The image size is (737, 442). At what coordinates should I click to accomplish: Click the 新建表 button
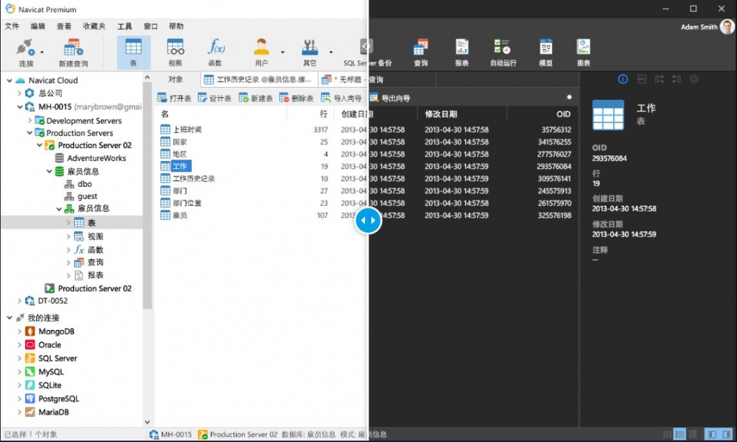coord(256,98)
